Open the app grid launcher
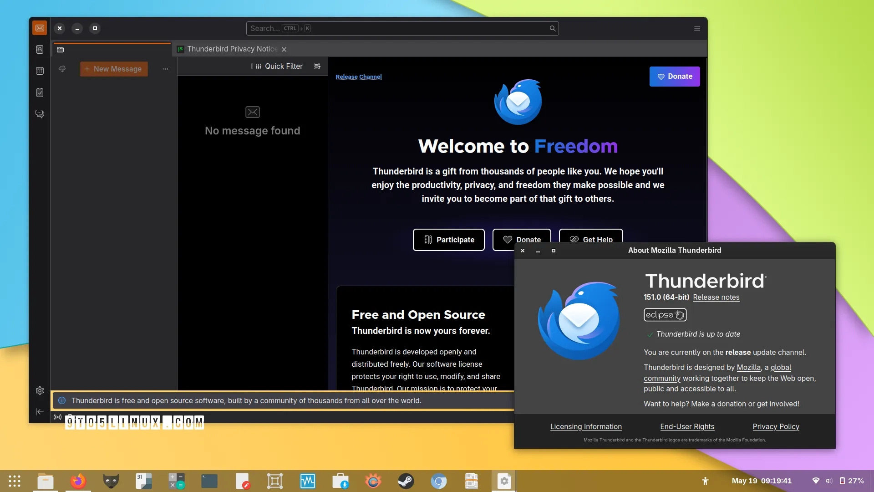Screen dimensions: 874x492 [15, 481]
